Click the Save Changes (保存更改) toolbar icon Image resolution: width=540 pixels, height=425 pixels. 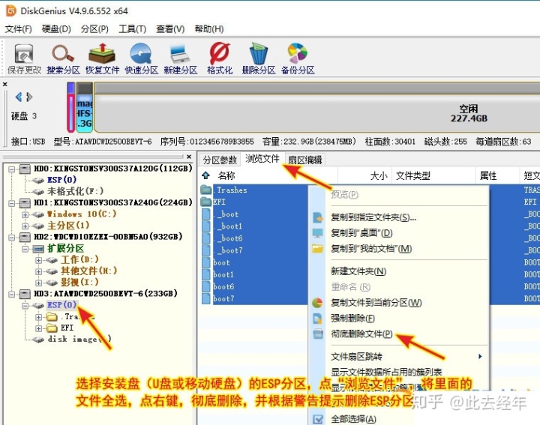click(x=24, y=59)
